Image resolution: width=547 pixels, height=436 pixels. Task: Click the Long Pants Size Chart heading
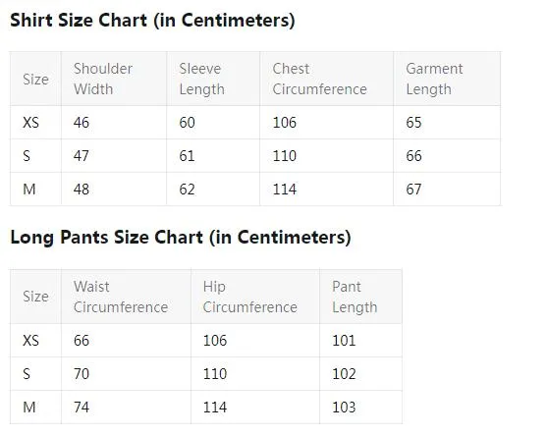click(181, 238)
